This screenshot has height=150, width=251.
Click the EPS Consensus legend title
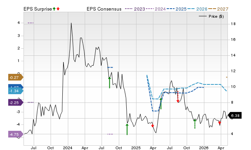pos(104,9)
